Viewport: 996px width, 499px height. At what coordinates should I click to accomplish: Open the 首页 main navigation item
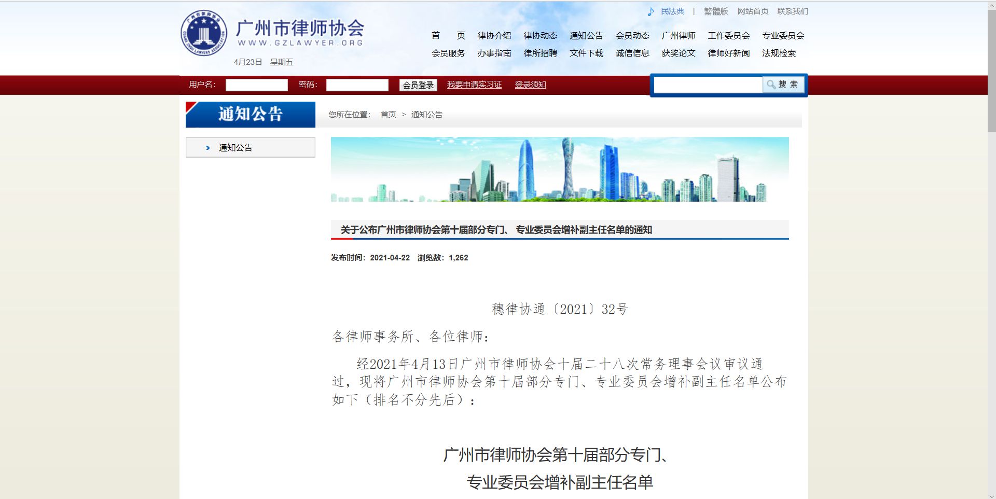(x=448, y=35)
